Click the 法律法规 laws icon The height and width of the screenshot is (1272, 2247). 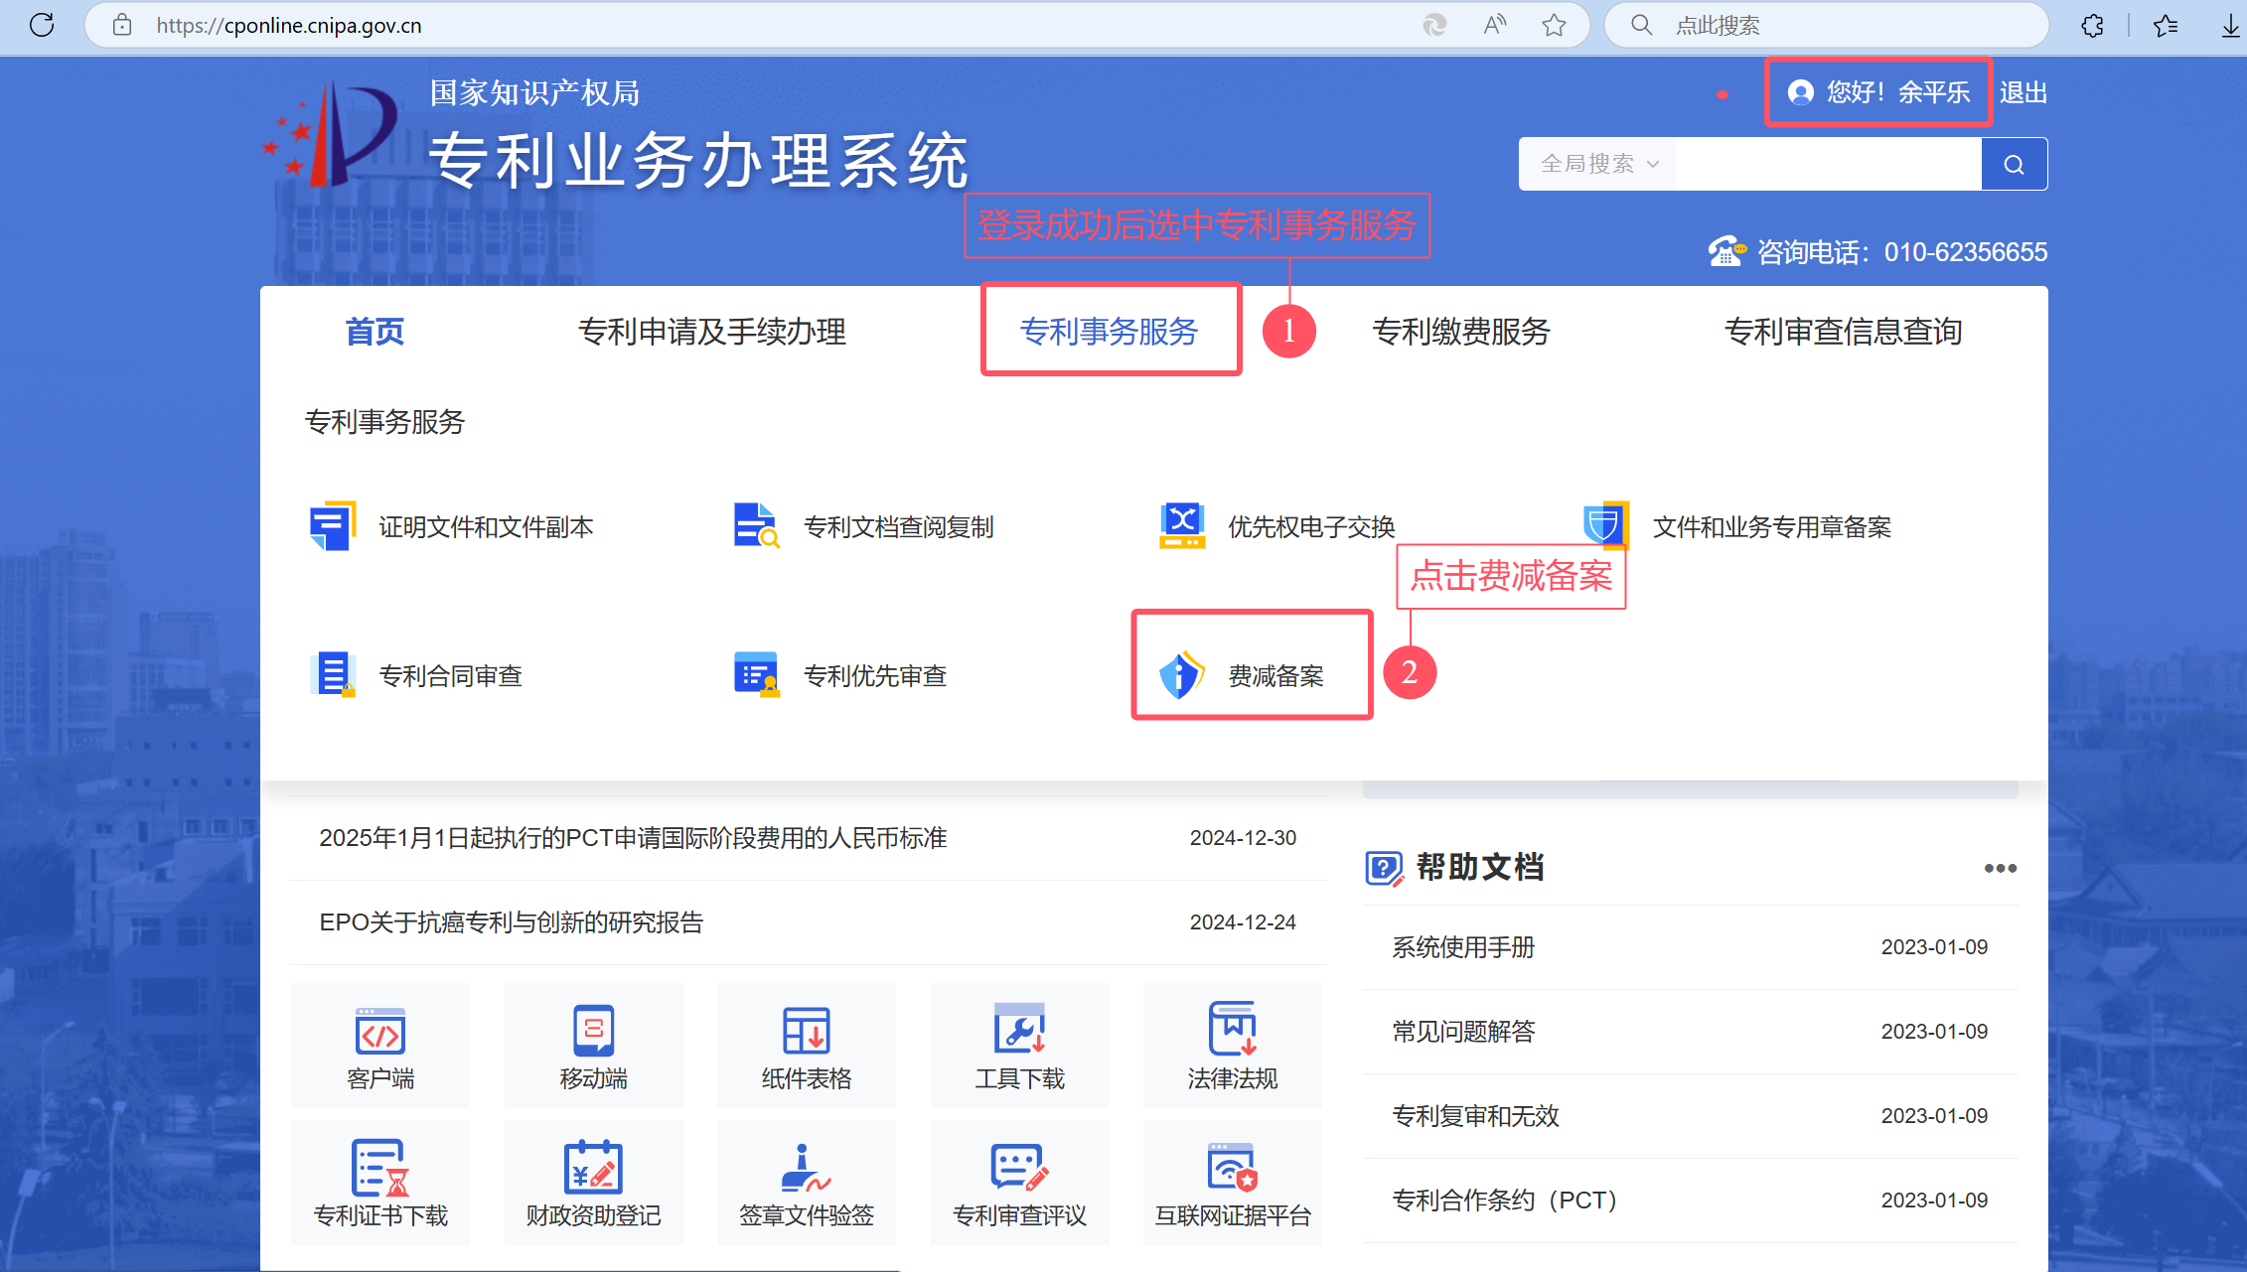1232,1045
